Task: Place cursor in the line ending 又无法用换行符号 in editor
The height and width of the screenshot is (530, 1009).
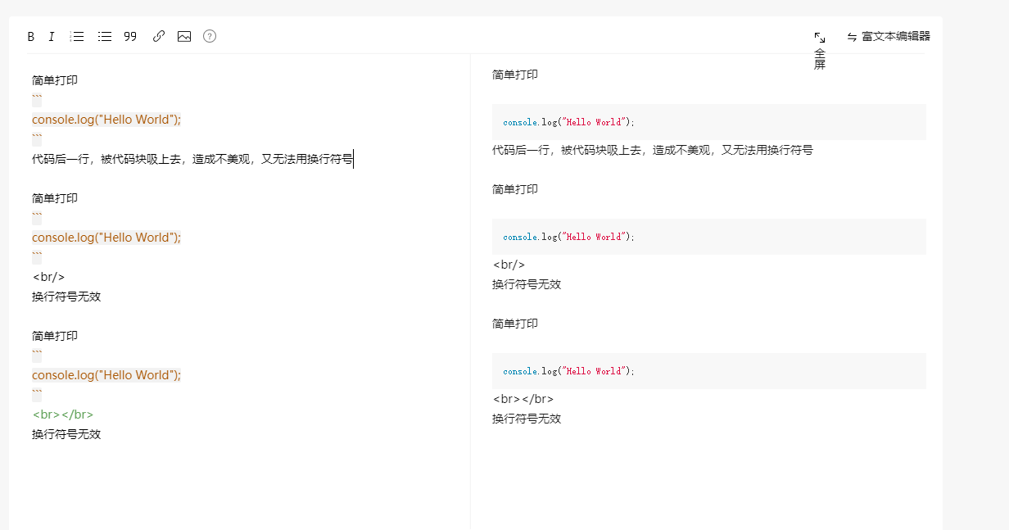Action: pyautogui.click(x=192, y=159)
